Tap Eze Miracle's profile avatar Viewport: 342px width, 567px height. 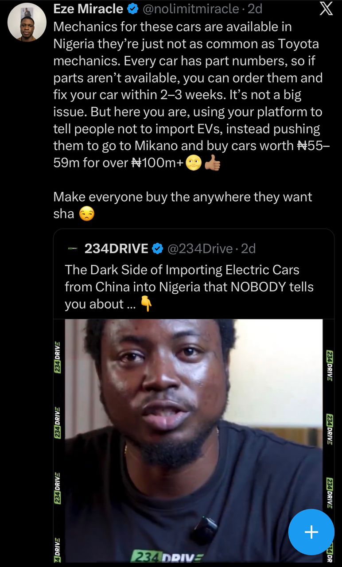pos(27,22)
